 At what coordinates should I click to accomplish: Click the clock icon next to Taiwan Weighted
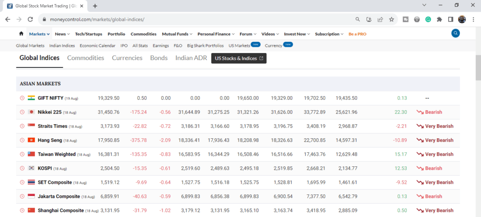pyautogui.click(x=22, y=154)
